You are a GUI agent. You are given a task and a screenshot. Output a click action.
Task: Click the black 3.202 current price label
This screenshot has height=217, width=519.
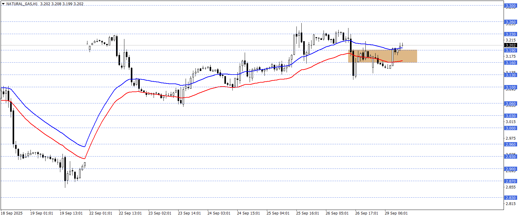[510, 45]
